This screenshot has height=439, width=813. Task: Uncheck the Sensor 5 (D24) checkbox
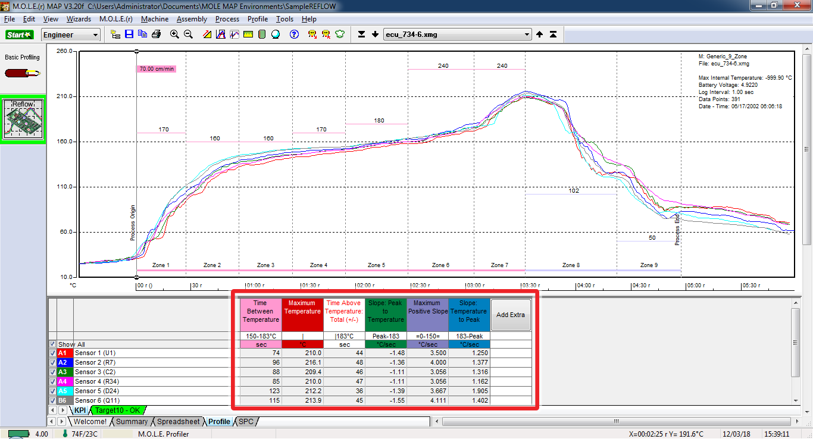coord(52,391)
